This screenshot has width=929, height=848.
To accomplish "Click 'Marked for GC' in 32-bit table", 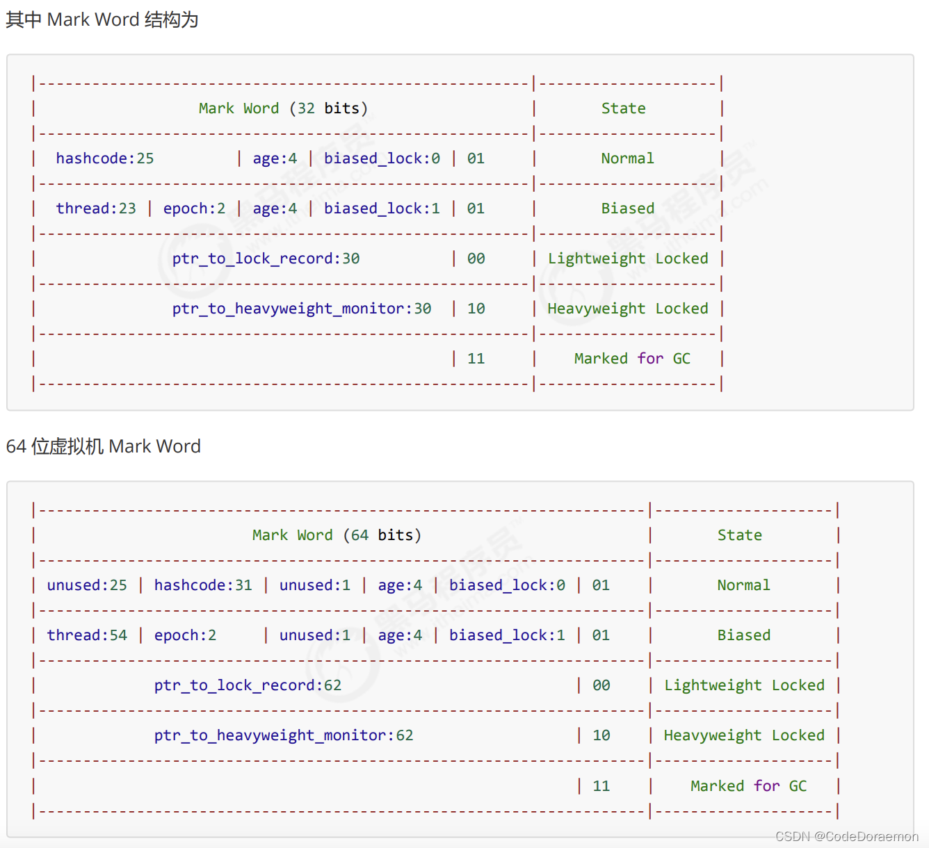I will coord(632,359).
